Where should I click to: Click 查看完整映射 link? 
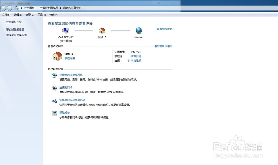[164, 29]
